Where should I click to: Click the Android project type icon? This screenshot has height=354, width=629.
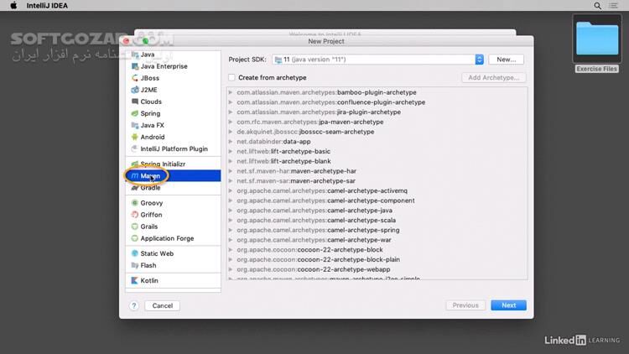pyautogui.click(x=133, y=137)
